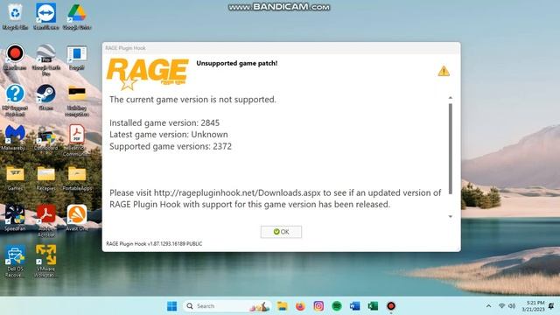Open the blue-screen shortcut beside Google Earth
Image resolution: width=560 pixels, height=315 pixels.
point(77,57)
